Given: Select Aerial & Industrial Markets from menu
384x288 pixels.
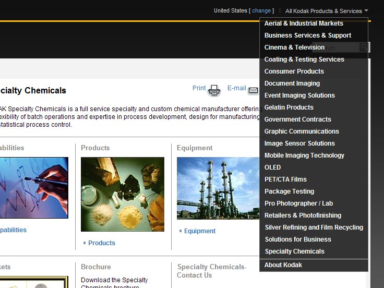Looking at the screenshot, I should (304, 23).
